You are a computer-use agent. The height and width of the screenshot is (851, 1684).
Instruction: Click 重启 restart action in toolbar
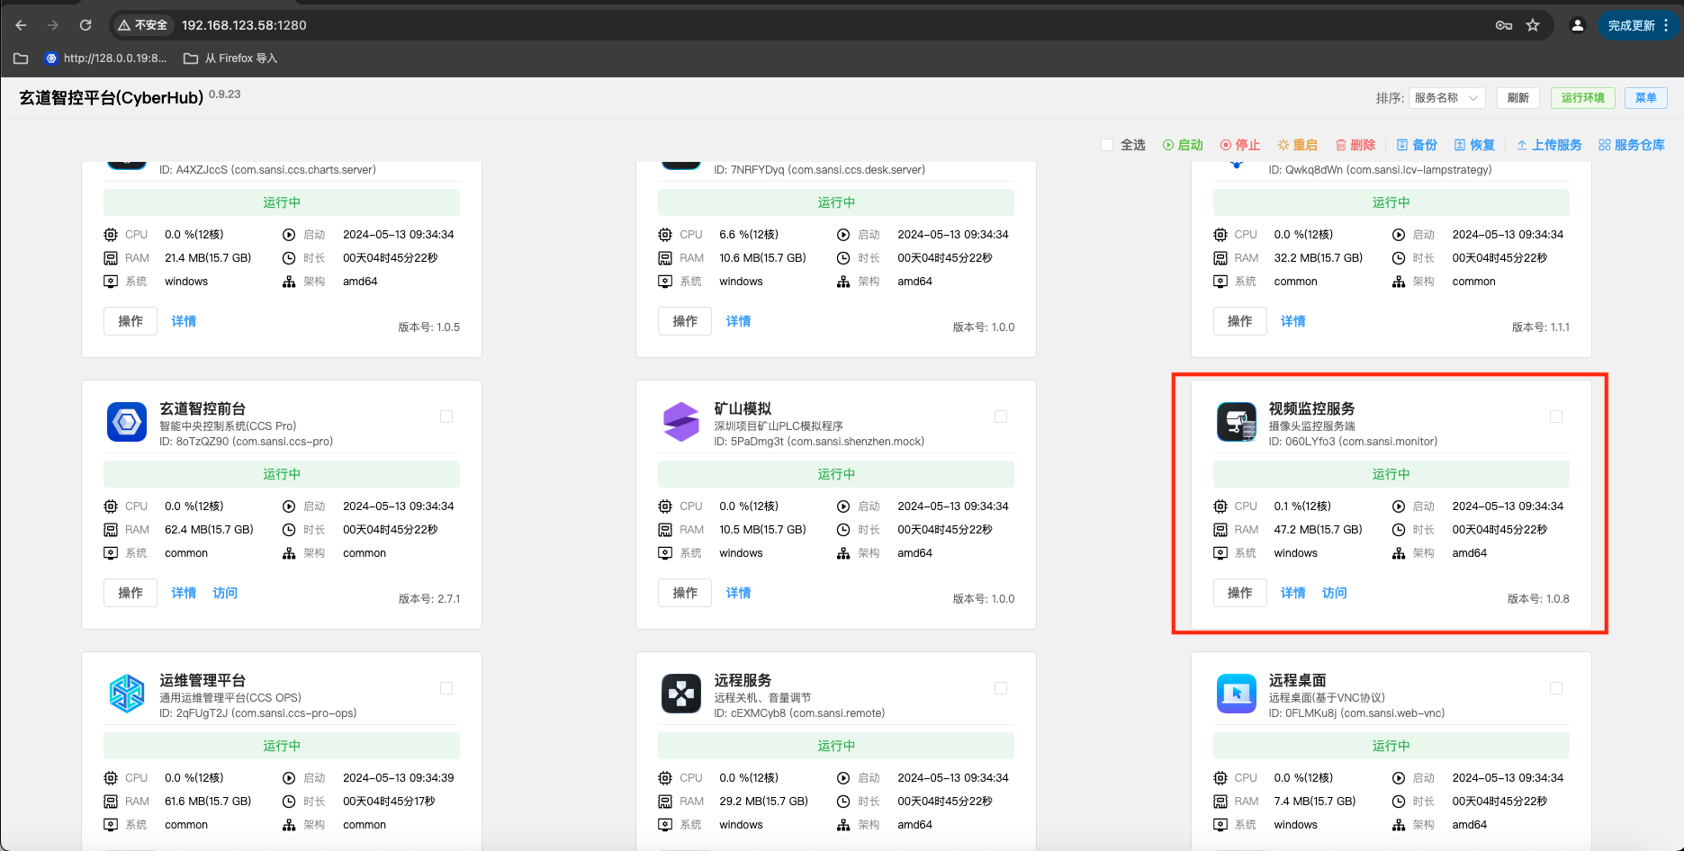click(1298, 145)
